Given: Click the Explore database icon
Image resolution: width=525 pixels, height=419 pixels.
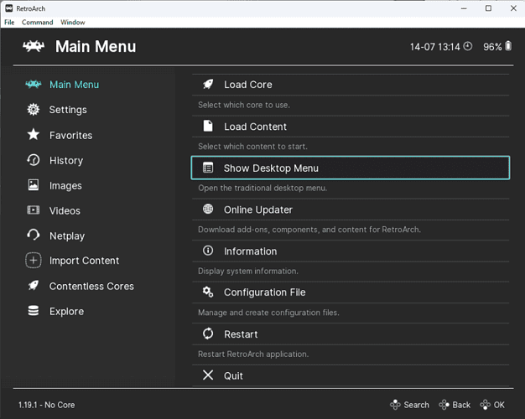Looking at the screenshot, I should tap(34, 311).
